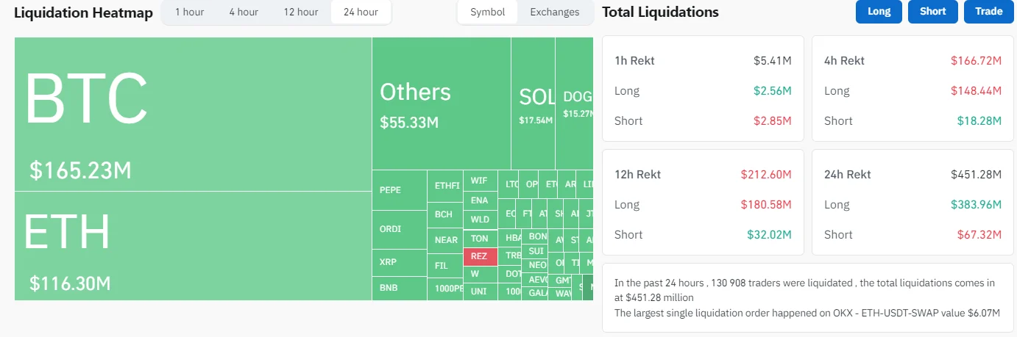Click the BTC $165.23M heatmap tile
The height and width of the screenshot is (337, 1017).
click(193, 114)
